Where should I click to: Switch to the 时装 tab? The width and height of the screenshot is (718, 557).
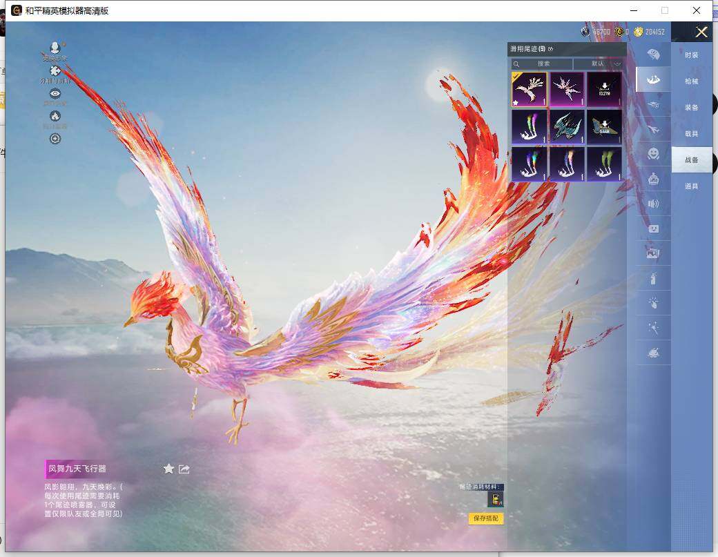691,55
